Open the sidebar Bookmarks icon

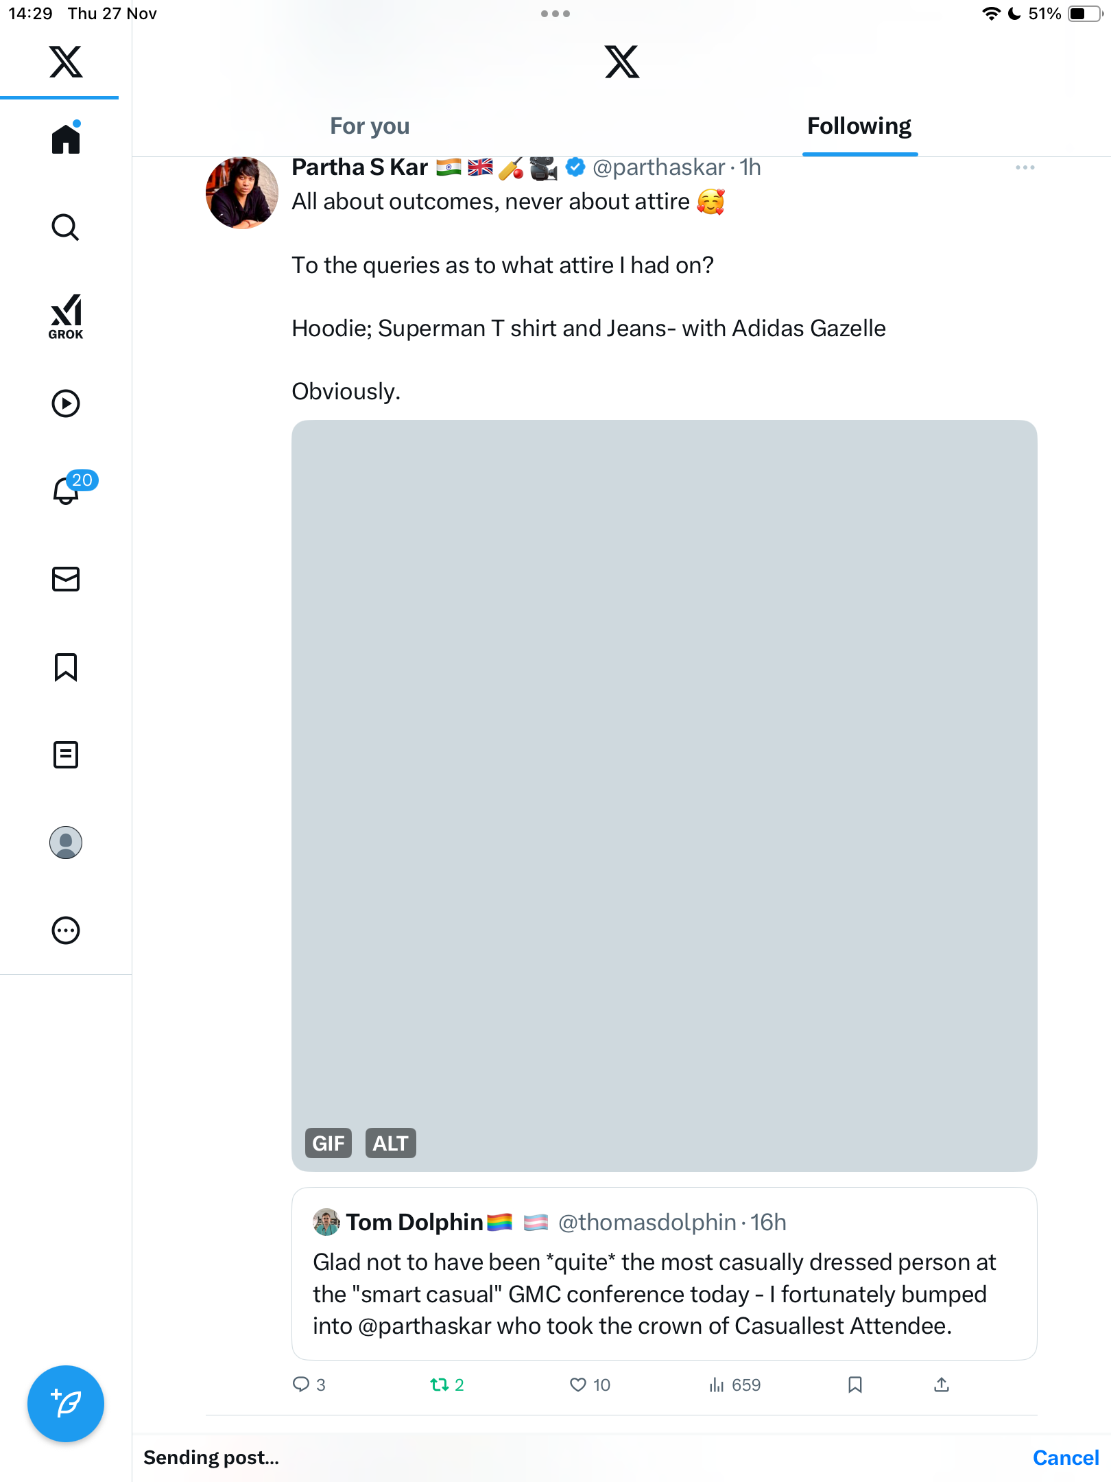point(66,667)
